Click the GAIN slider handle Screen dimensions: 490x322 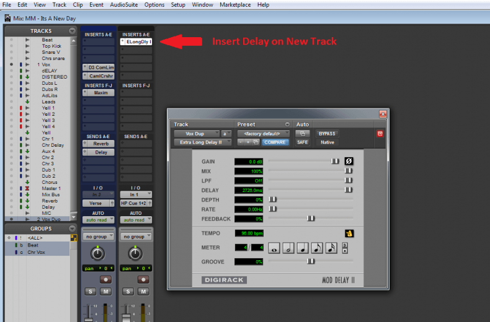click(335, 162)
